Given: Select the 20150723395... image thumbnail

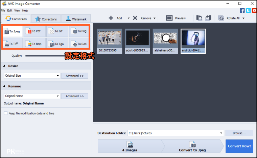Looking at the screenshot, I should [x=110, y=41].
